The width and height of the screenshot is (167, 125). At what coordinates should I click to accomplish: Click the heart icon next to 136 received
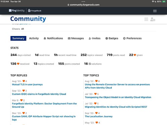click(18, 64)
